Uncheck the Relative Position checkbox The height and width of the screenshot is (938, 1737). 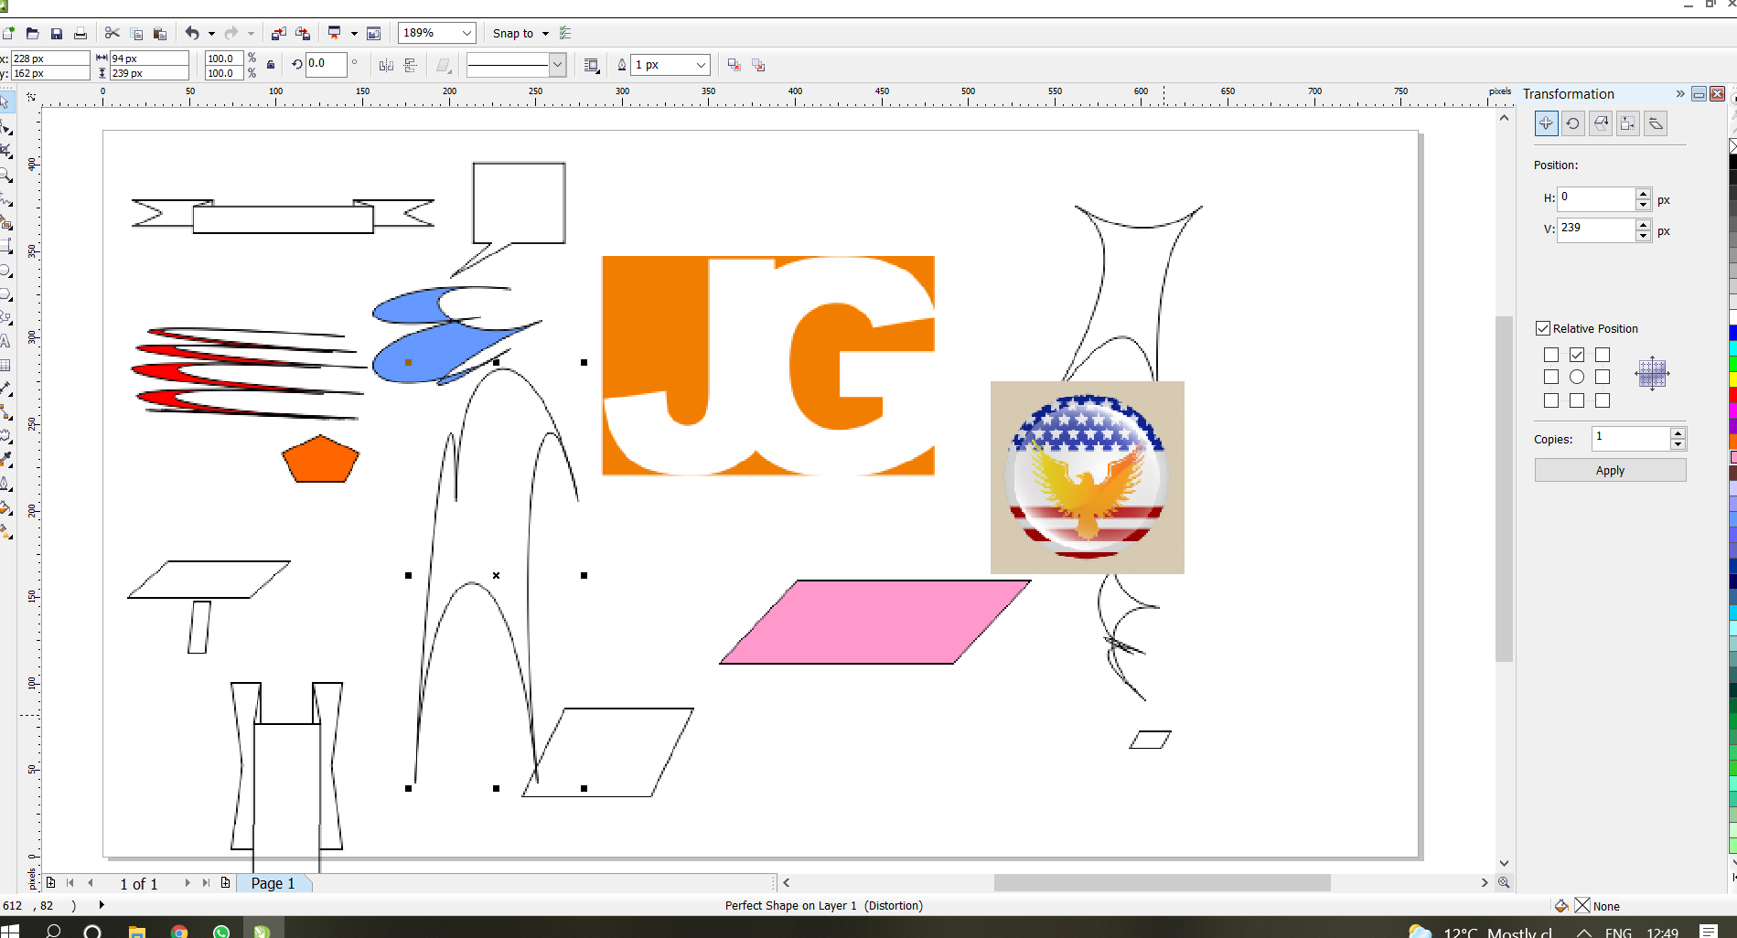pyautogui.click(x=1543, y=328)
